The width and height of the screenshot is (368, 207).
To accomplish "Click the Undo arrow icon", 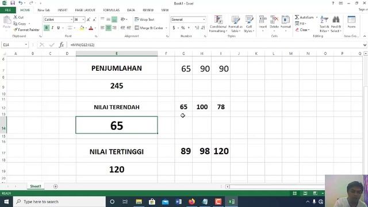I will click(x=21, y=3).
